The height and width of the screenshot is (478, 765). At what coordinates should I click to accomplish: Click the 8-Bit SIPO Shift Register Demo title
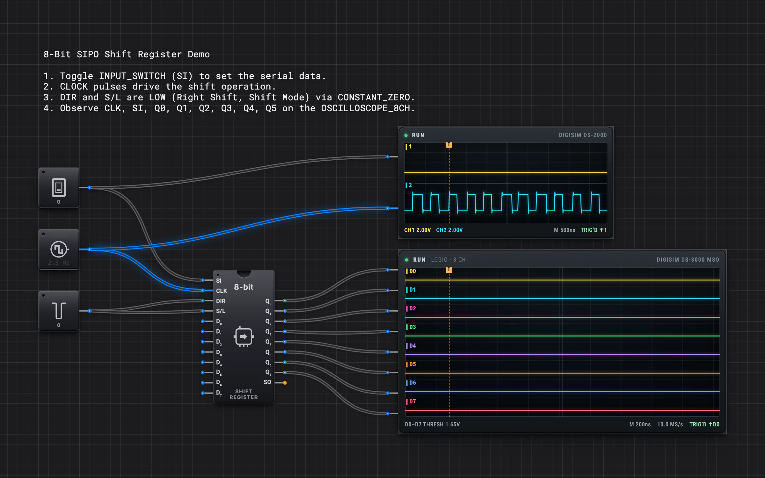(127, 54)
